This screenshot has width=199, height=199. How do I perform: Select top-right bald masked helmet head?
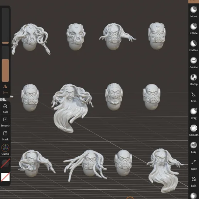point(157,36)
